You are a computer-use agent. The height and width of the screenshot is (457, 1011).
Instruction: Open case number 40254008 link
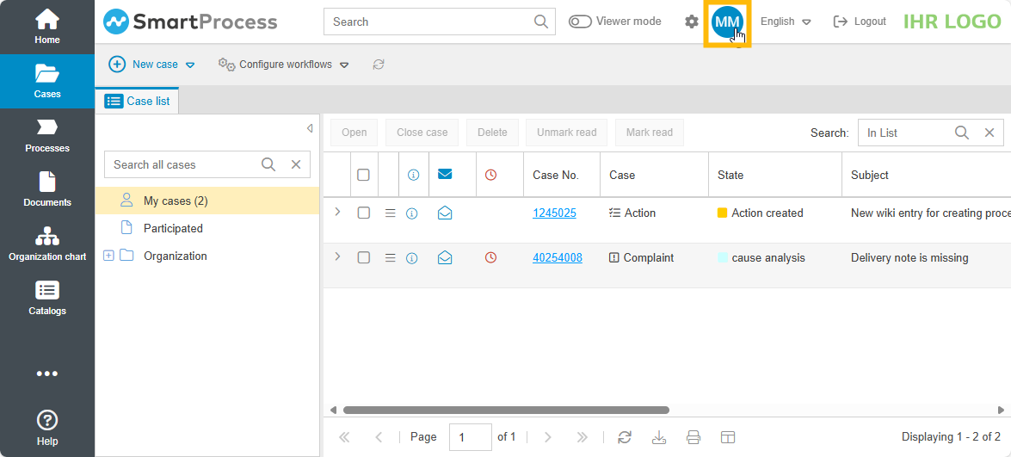[557, 257]
